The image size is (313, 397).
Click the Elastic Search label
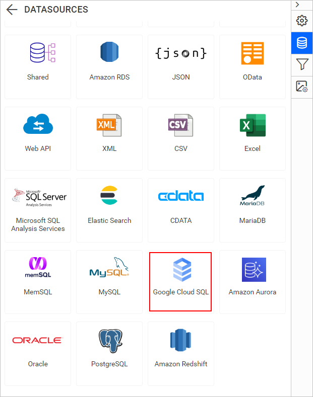[109, 220]
